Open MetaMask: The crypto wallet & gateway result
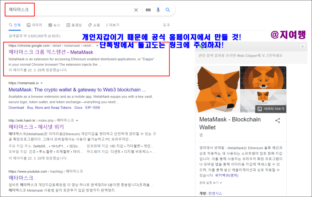Image resolution: width=312 pixels, height=197 pixels. (x=77, y=90)
